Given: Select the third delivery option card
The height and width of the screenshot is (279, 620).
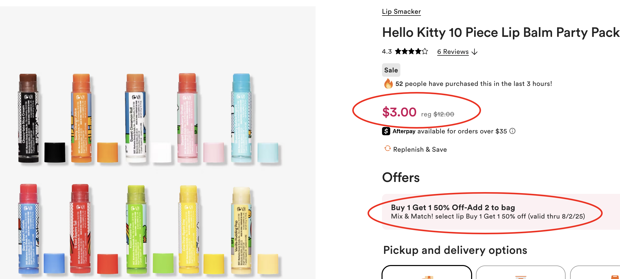Looking at the screenshot, I should (x=596, y=272).
